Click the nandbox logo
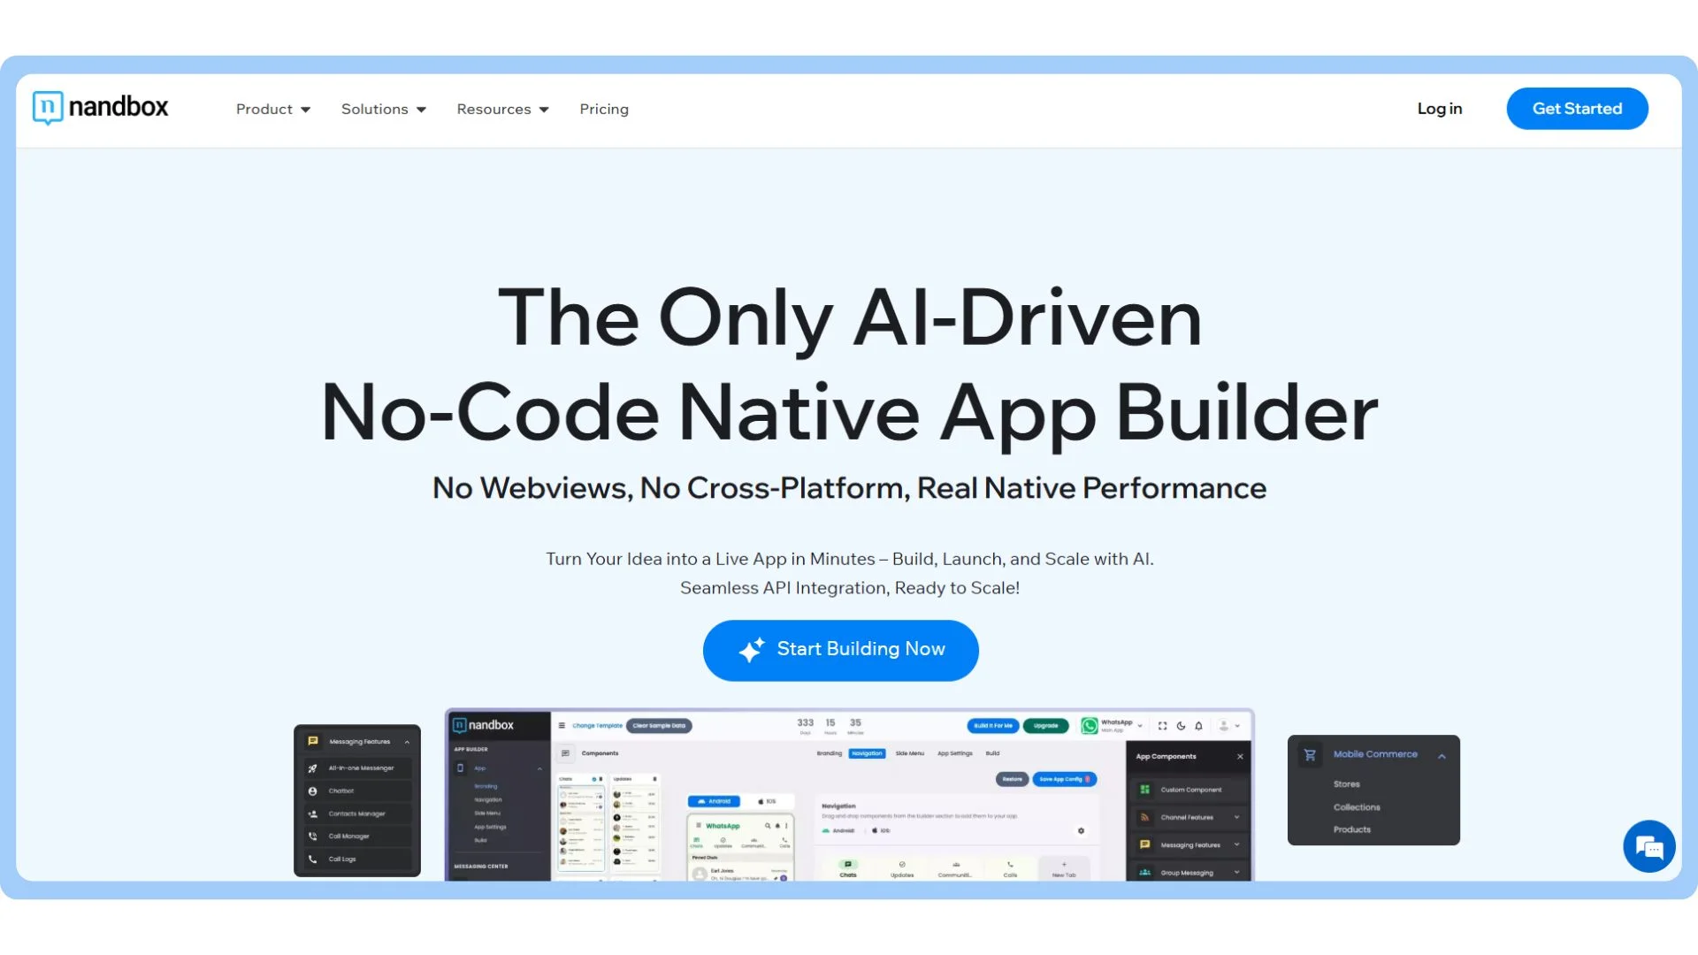The height and width of the screenshot is (955, 1698). (x=100, y=108)
